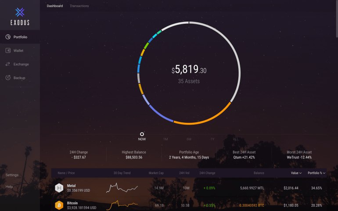Click the Metal 30-day trend sparkline

tap(122, 188)
